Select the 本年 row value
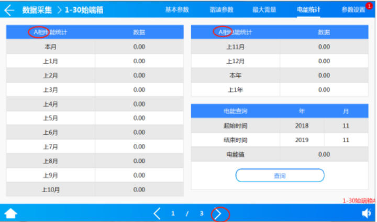 (x=324, y=75)
